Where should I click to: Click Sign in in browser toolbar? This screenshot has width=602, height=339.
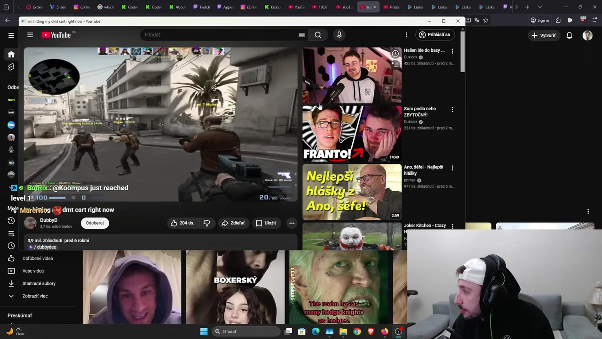[x=539, y=20]
